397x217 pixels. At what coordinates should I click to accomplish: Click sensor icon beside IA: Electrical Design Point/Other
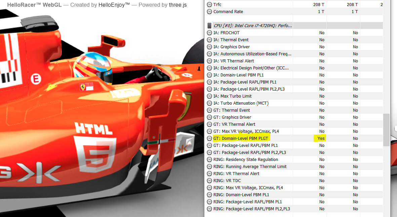(209, 68)
